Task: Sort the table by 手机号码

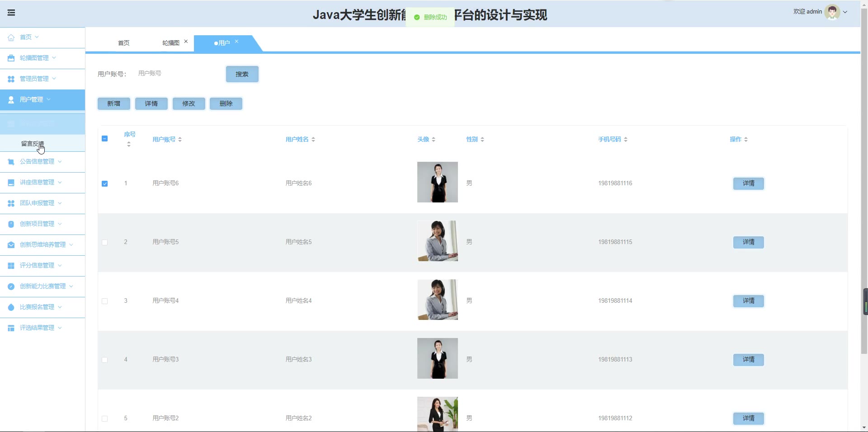Action: [x=626, y=140]
